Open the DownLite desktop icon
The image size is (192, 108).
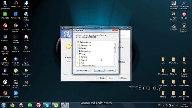coord(5,15)
